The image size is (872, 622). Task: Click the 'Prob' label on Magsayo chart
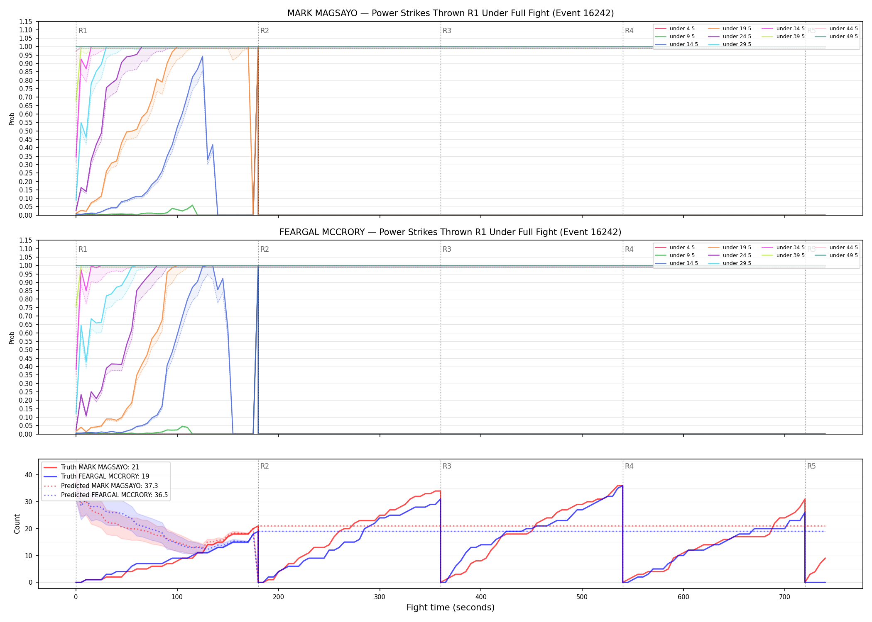point(12,119)
